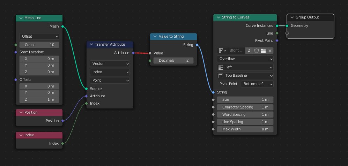Click String to Curves String input socket

pyautogui.click(x=213, y=92)
